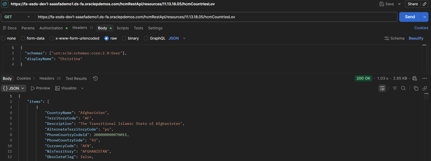Click the AlternateTerritoryCode "ps" line
The image size is (431, 161).
pos(79,129)
